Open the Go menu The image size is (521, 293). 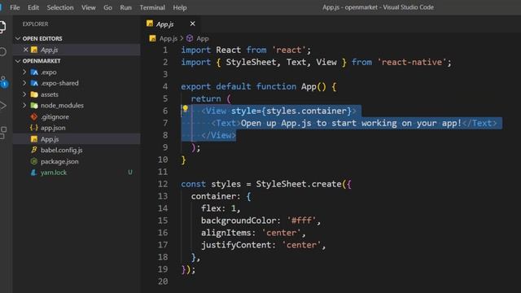point(107,7)
